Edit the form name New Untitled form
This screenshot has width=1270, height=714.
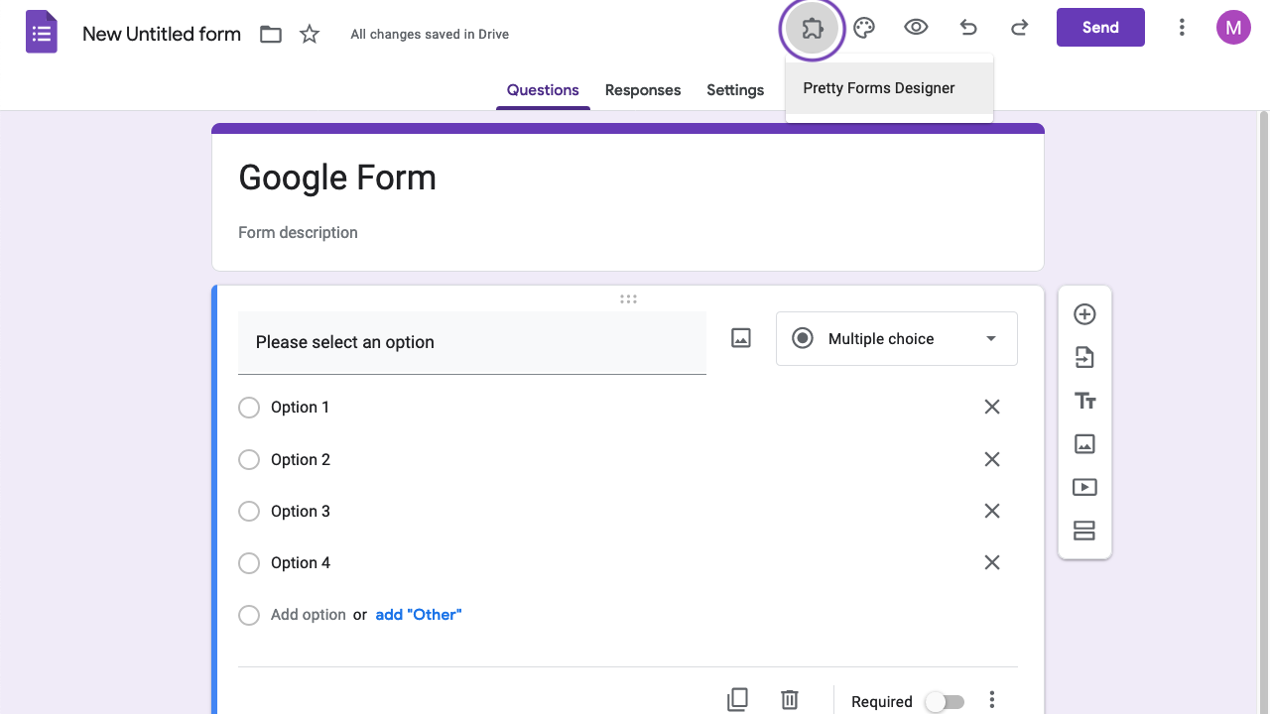coord(162,34)
